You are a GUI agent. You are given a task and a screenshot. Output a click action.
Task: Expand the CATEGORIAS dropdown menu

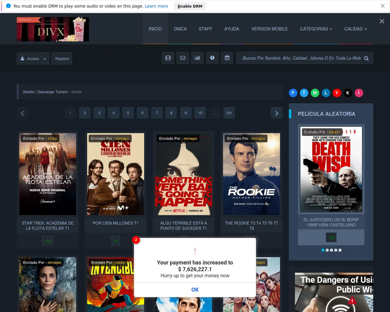pyautogui.click(x=316, y=29)
